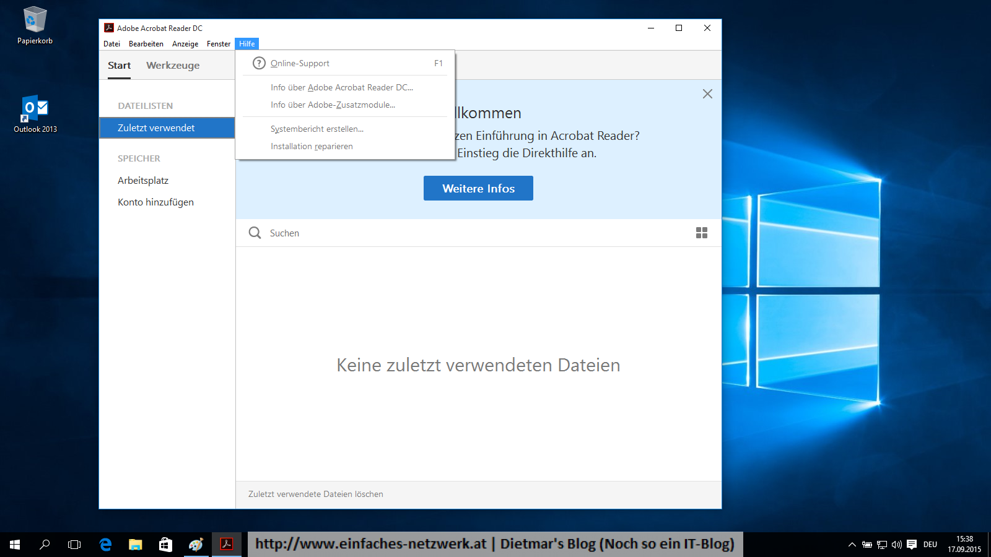Image resolution: width=991 pixels, height=557 pixels.
Task: Open Papierkorb on the desktop
Action: [35, 25]
